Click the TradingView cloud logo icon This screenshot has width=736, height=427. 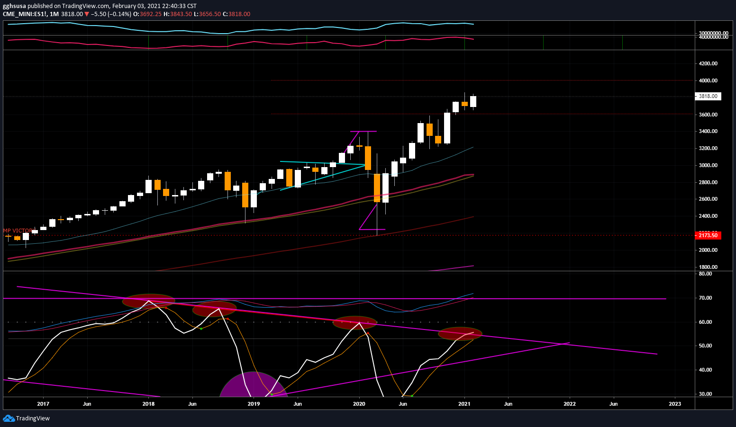click(x=9, y=418)
